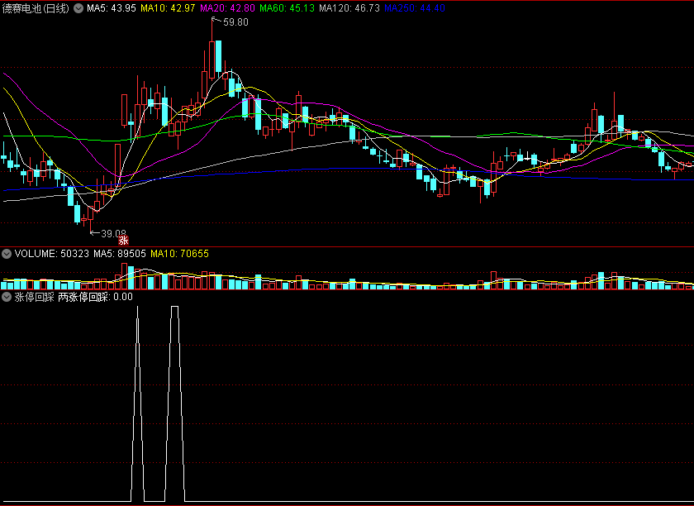Click the 39.08 low price annotation
The image size is (694, 506).
pos(114,233)
